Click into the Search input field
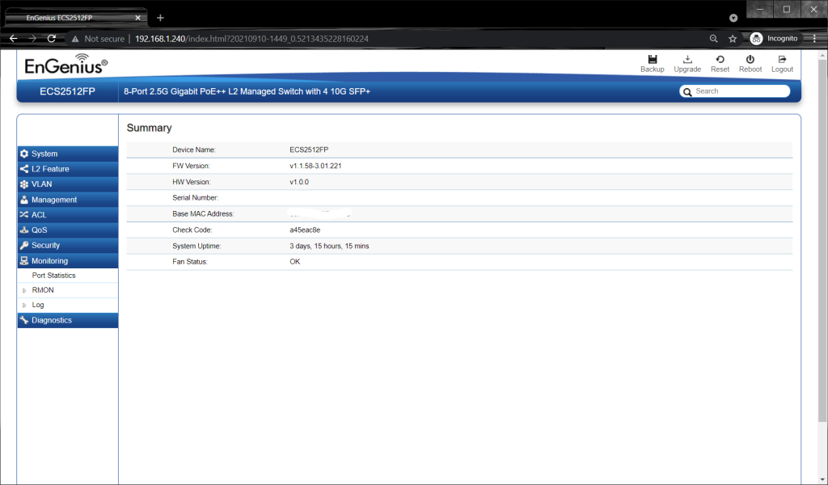 [734, 91]
